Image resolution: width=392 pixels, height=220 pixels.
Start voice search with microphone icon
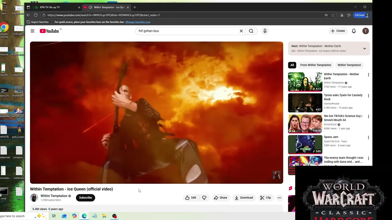coord(265,31)
